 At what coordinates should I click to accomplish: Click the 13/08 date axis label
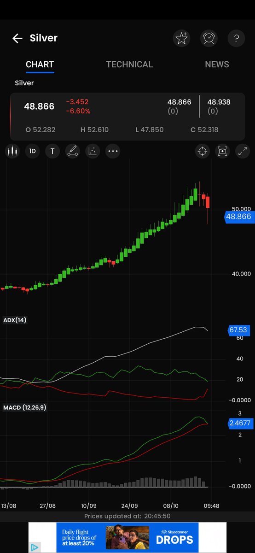8,505
